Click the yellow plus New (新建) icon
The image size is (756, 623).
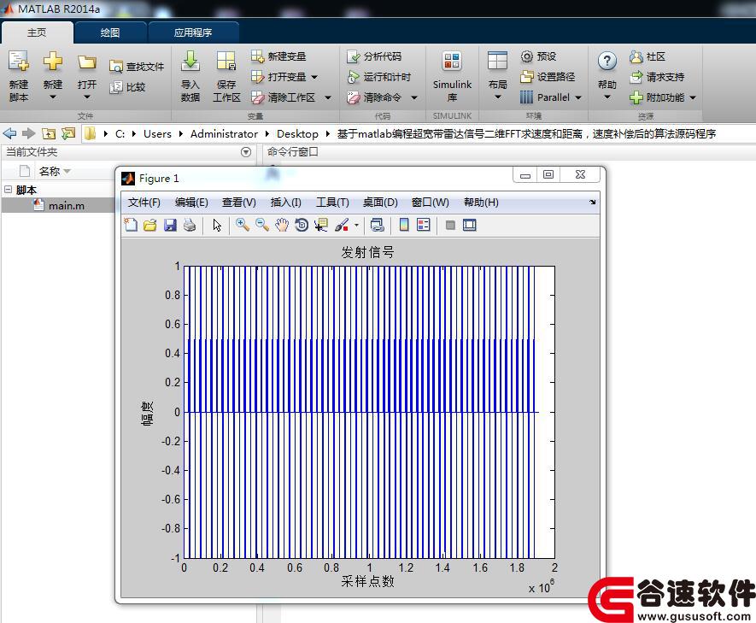[53, 62]
